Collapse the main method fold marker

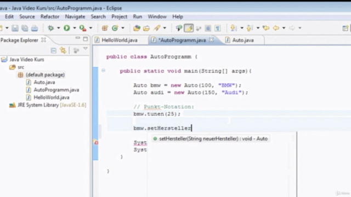104,71
